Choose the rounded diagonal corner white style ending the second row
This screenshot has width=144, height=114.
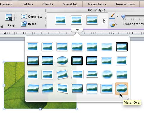click(x=121, y=61)
